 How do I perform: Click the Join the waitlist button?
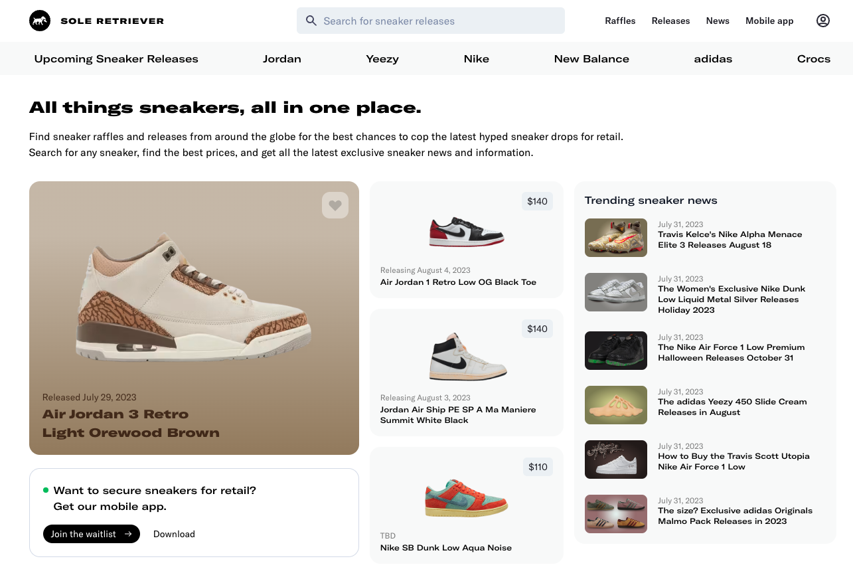(x=91, y=534)
